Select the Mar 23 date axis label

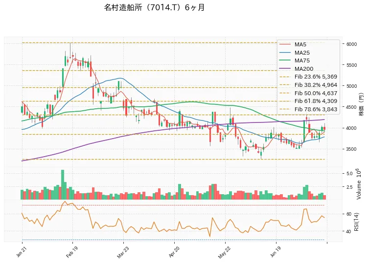pos(122,252)
